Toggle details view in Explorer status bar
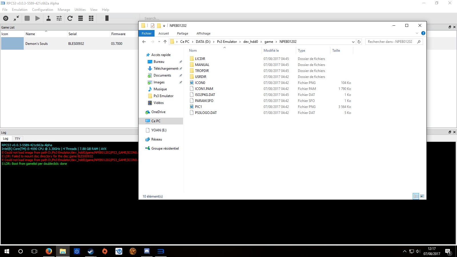 [416, 196]
